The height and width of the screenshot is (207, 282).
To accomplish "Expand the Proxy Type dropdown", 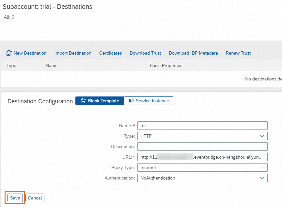I will [x=262, y=167].
